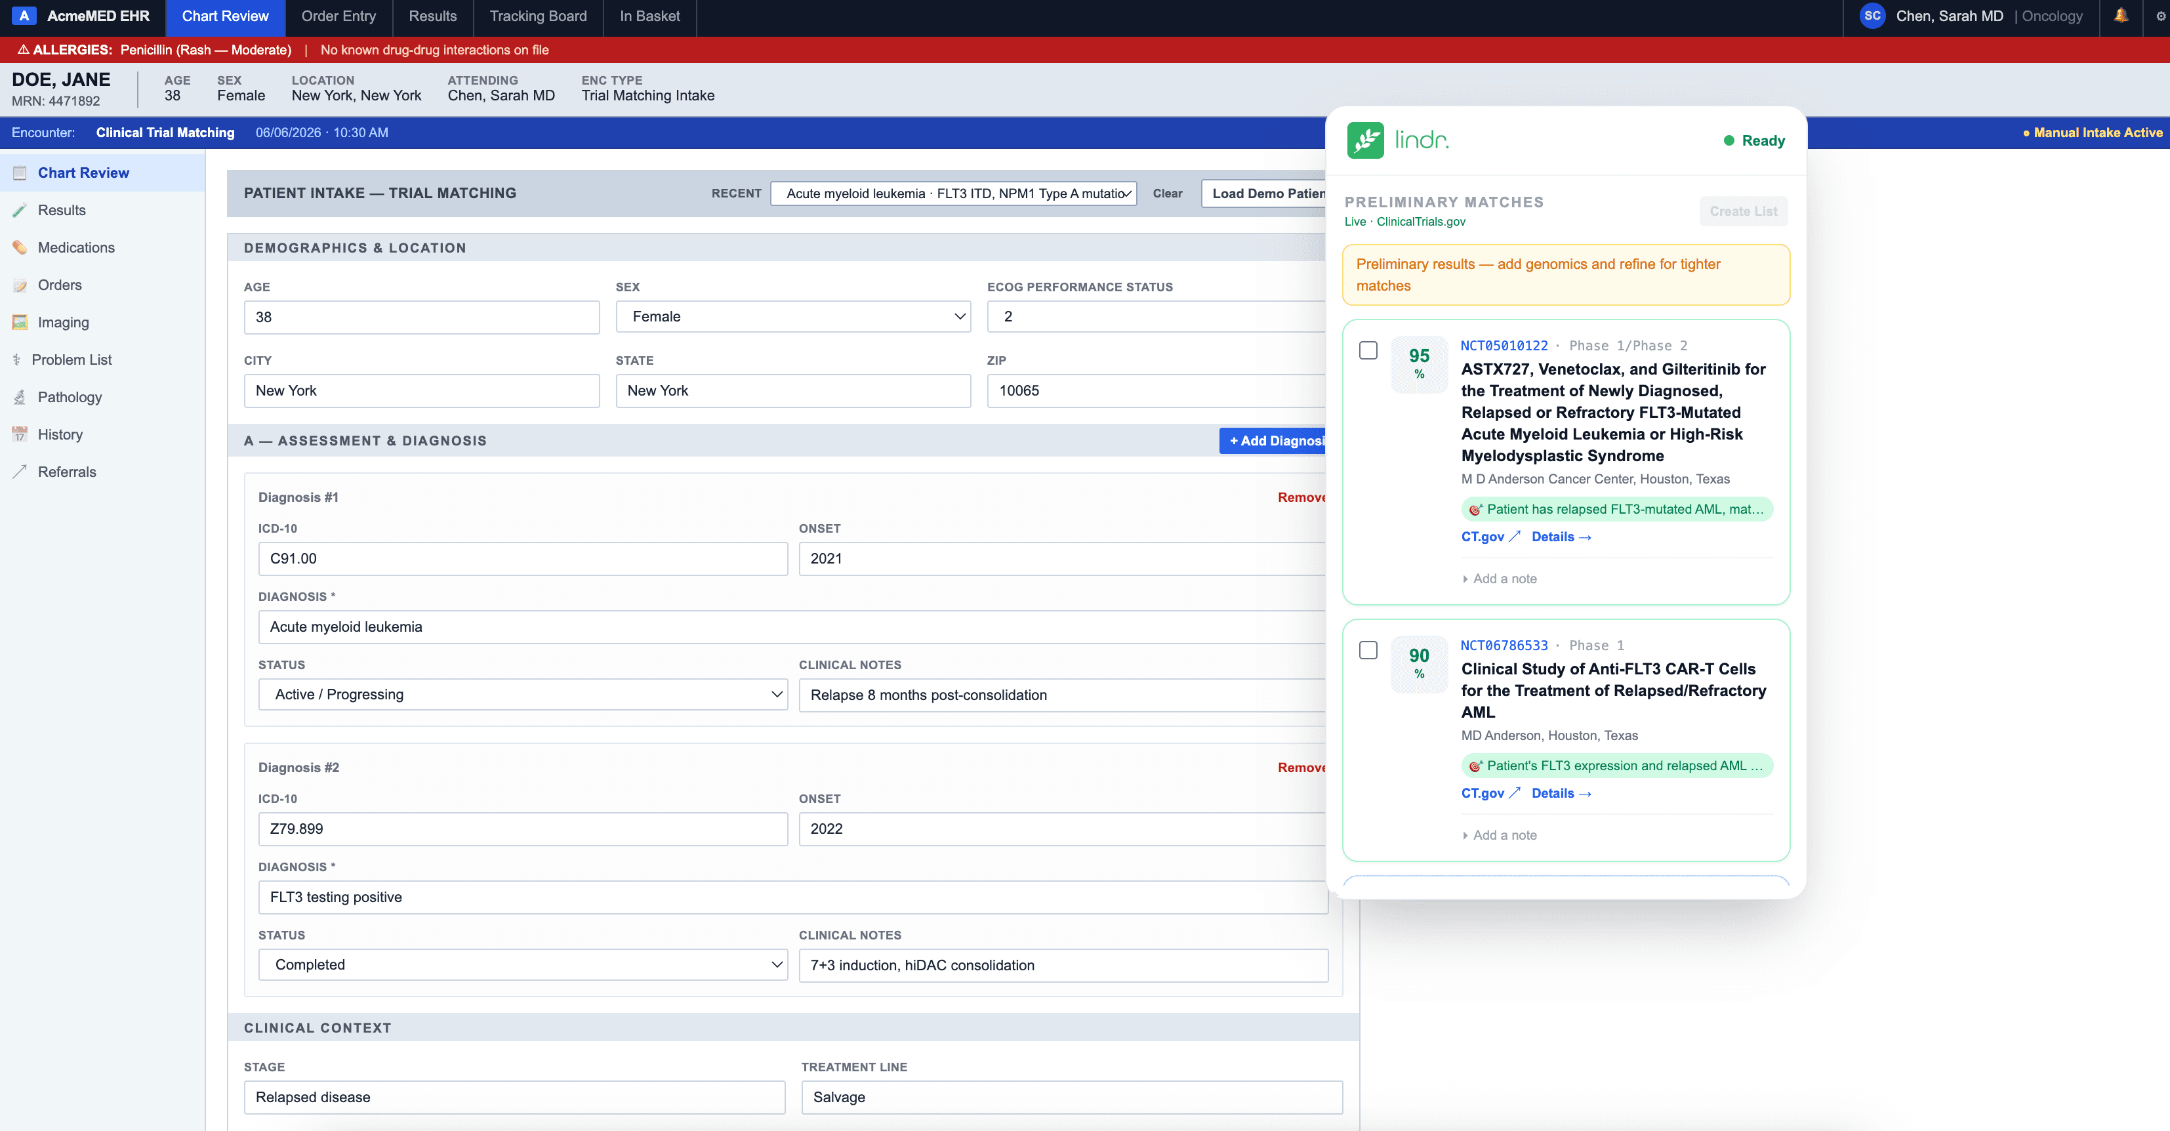Click the State field showing New York

point(792,391)
